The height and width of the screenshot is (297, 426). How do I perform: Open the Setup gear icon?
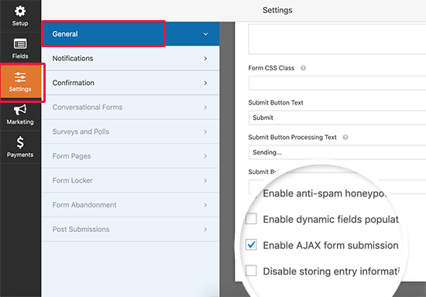(x=20, y=12)
